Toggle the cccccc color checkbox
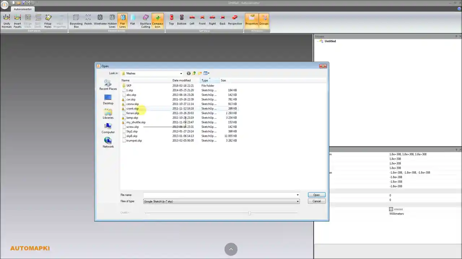 (x=391, y=209)
